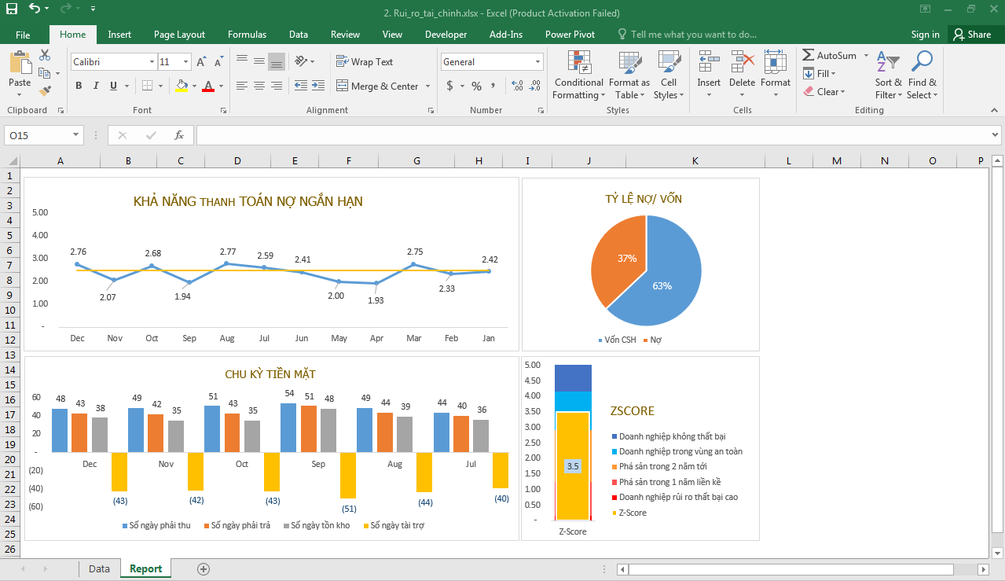Open the General number format dropdown
Viewport: 1005px width, 581px height.
click(x=538, y=61)
